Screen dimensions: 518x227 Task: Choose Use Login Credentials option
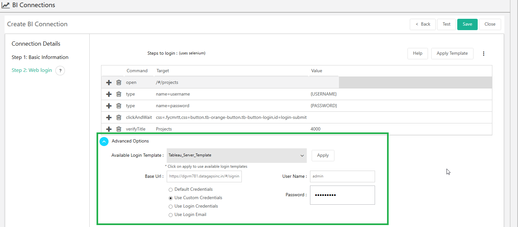tap(171, 207)
